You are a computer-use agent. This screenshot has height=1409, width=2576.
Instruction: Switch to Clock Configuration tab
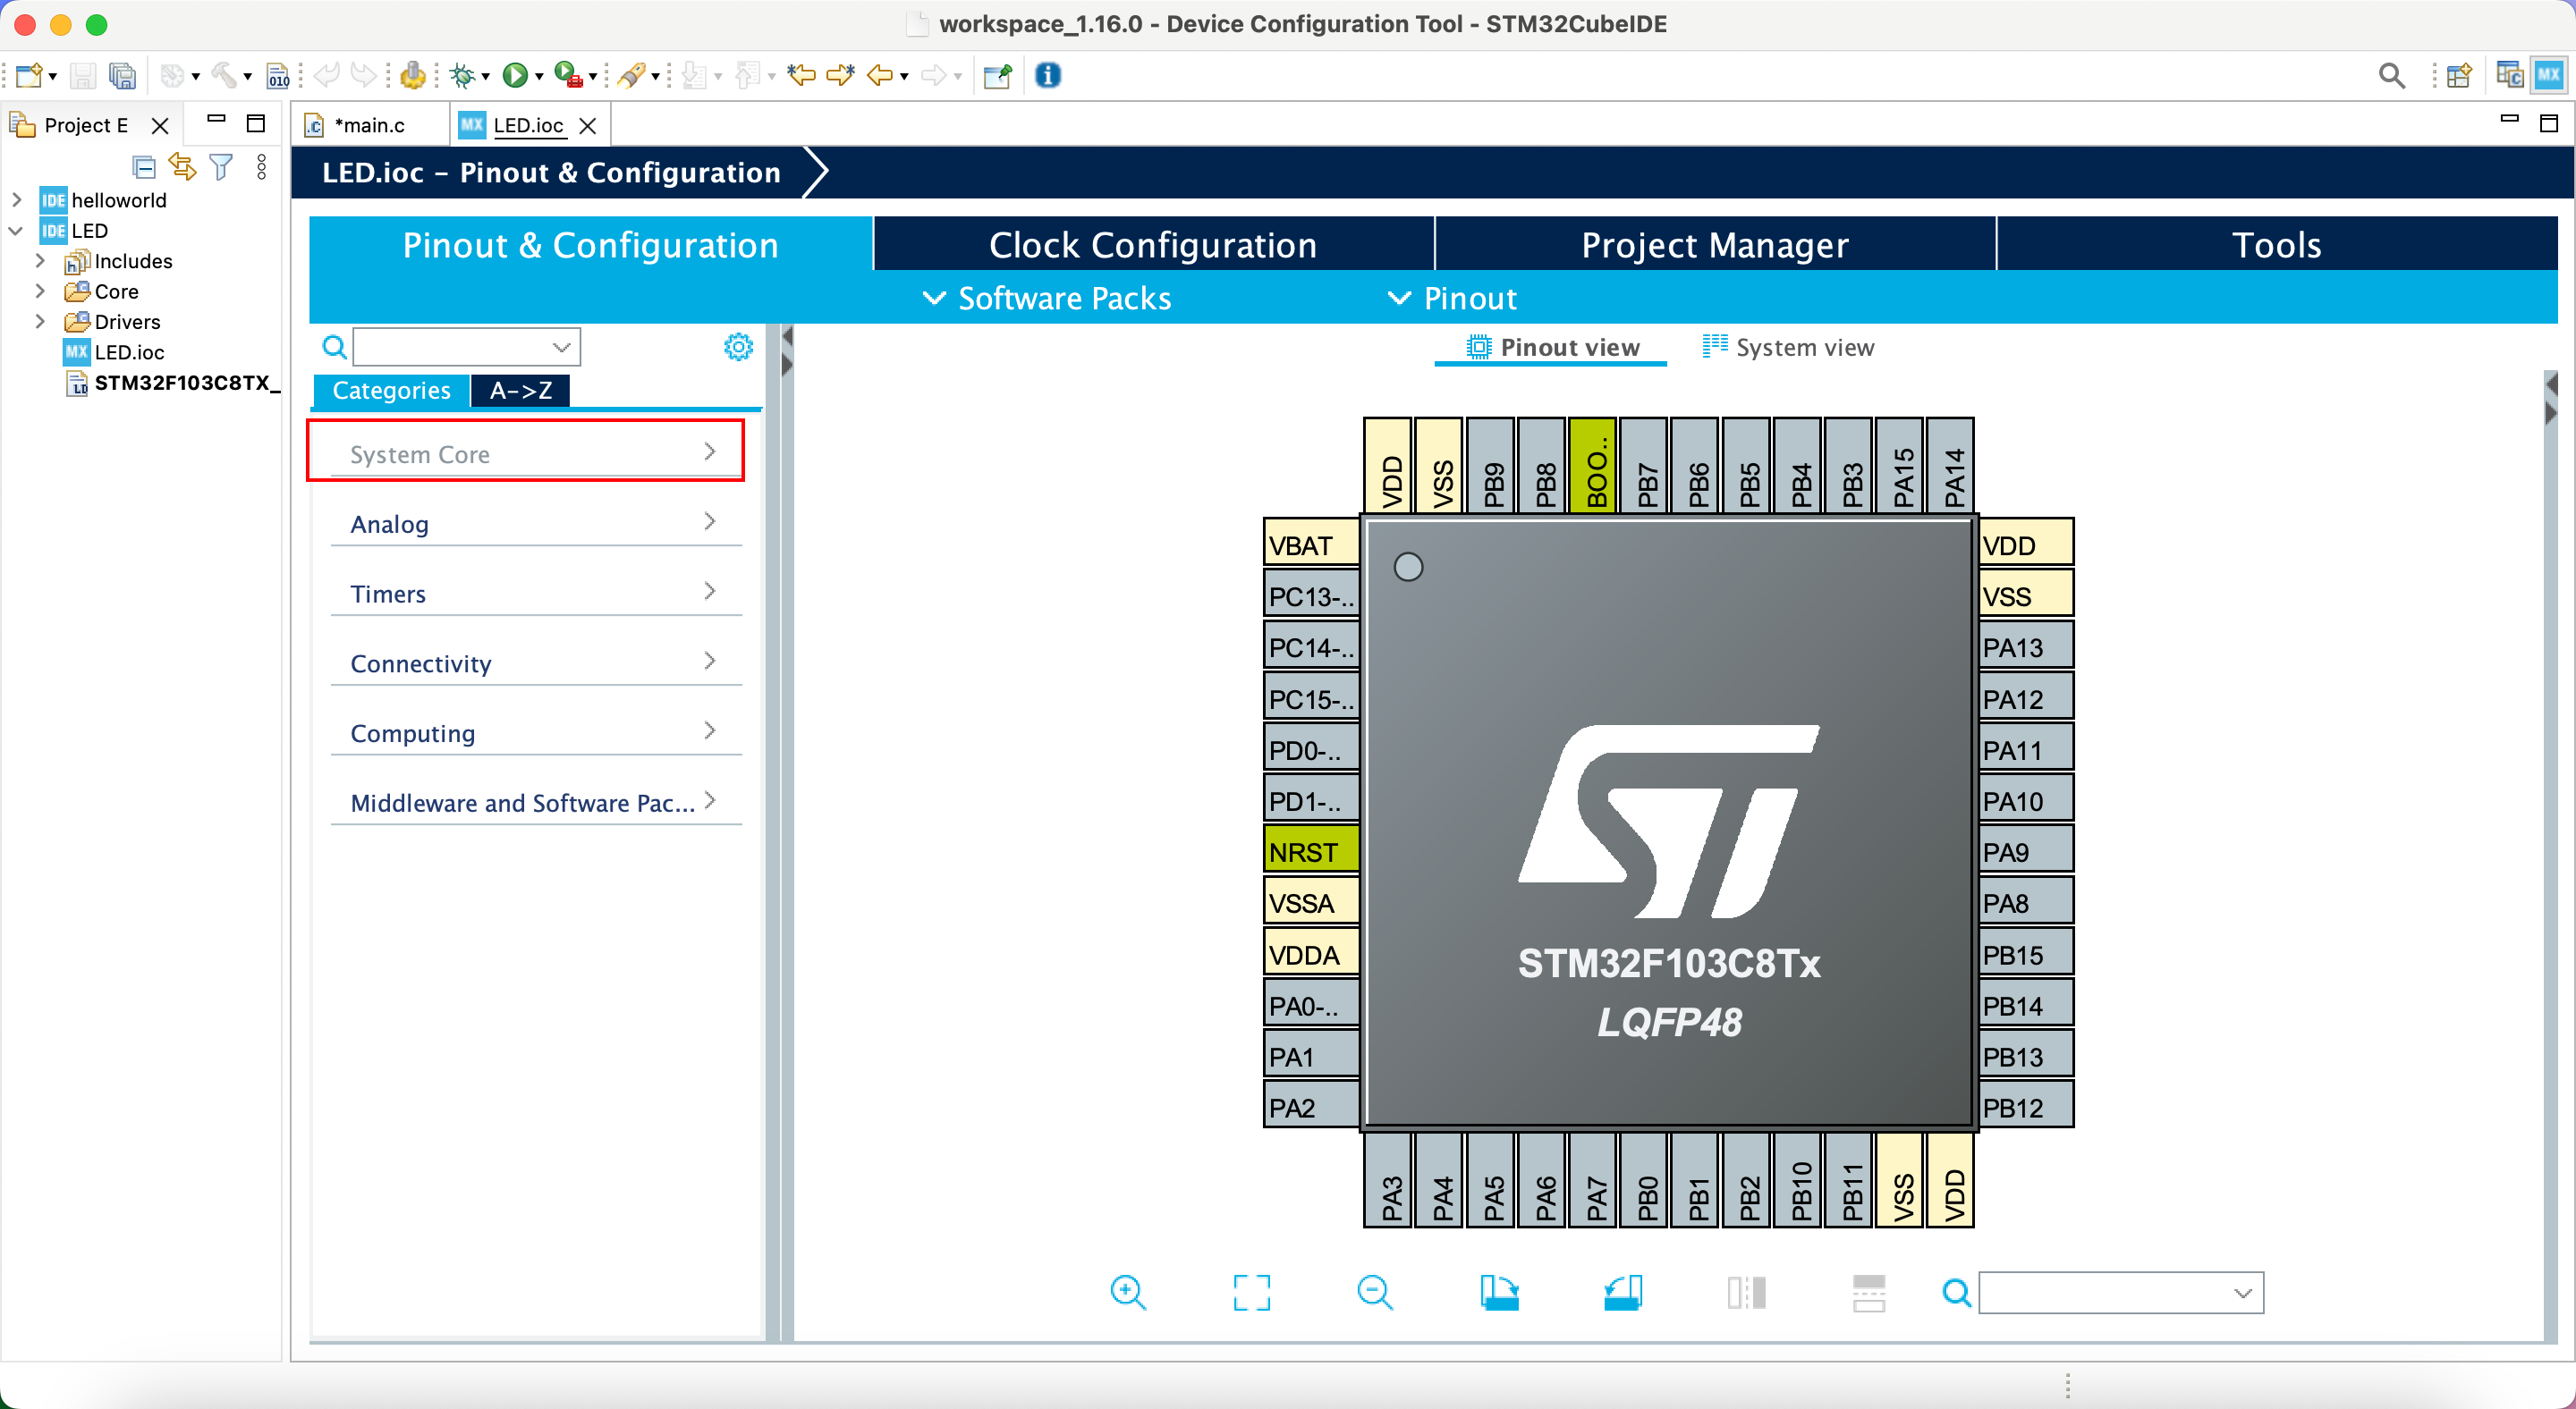(x=1153, y=245)
